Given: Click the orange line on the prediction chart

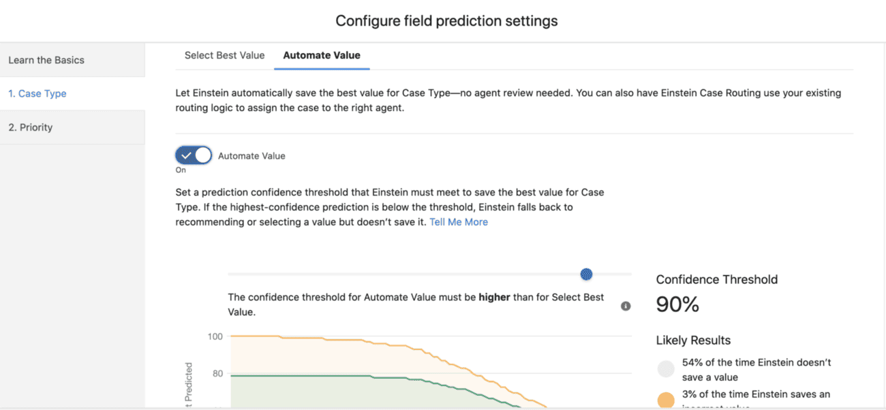Looking at the screenshot, I should pos(307,336).
